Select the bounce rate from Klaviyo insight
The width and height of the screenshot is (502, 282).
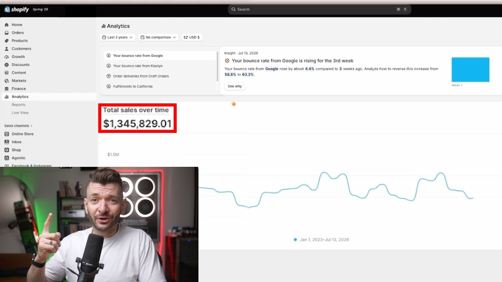pyautogui.click(x=160, y=66)
